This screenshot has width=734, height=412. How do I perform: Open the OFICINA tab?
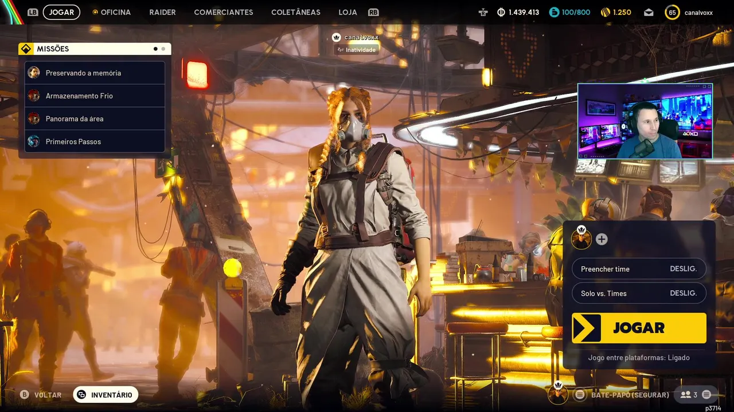(115, 12)
